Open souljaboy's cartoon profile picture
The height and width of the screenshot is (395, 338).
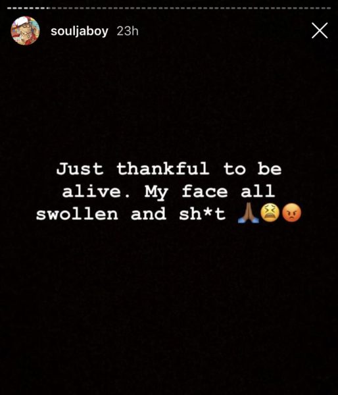tap(25, 31)
